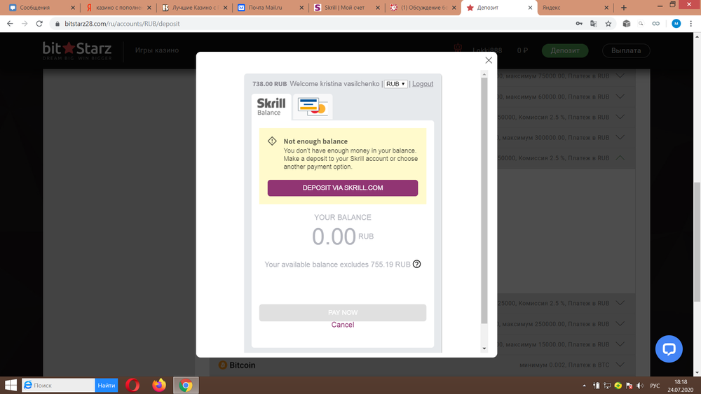This screenshot has width=701, height=394.
Task: Go forward in browser history
Action: (25, 24)
